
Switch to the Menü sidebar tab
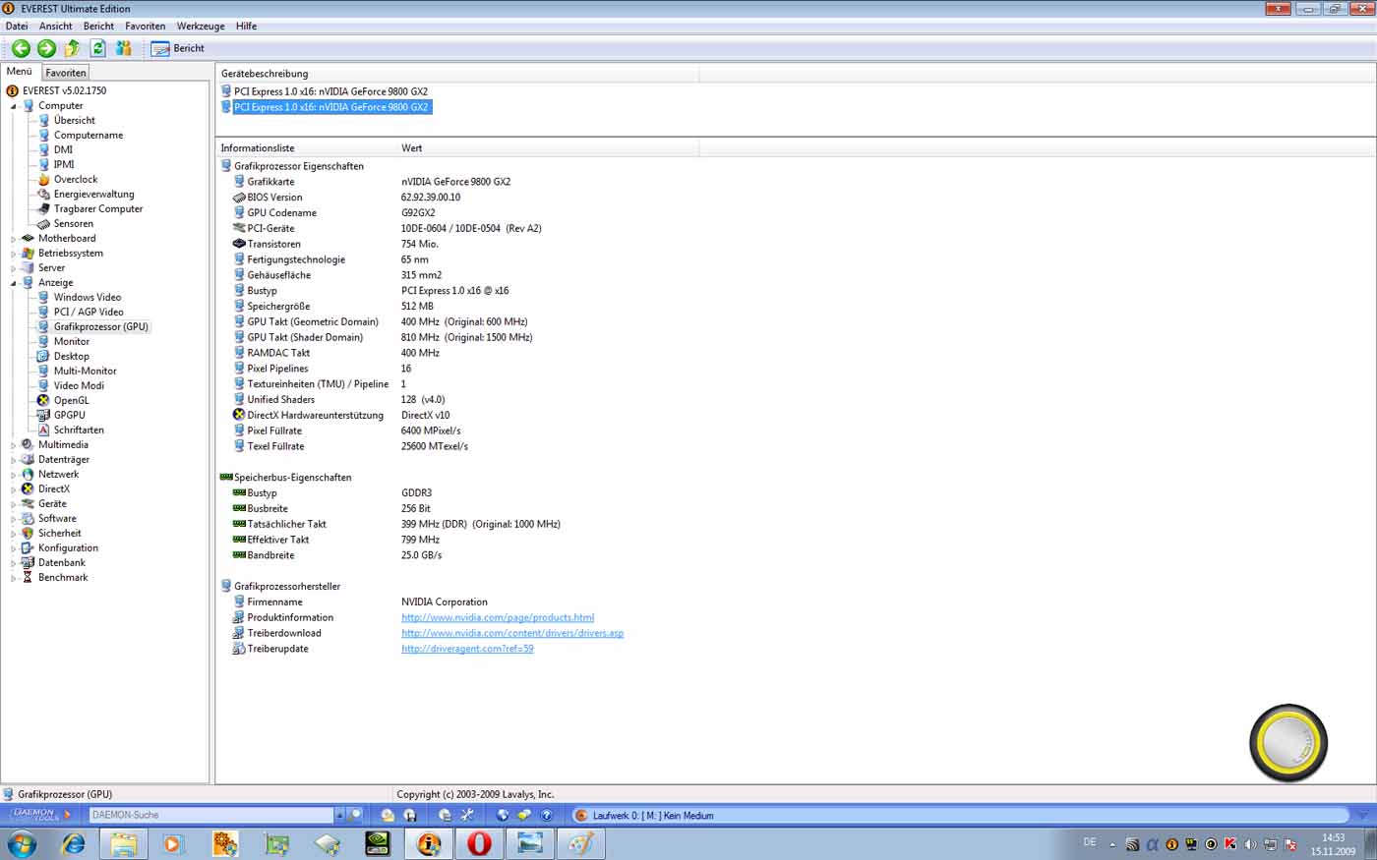pos(20,72)
